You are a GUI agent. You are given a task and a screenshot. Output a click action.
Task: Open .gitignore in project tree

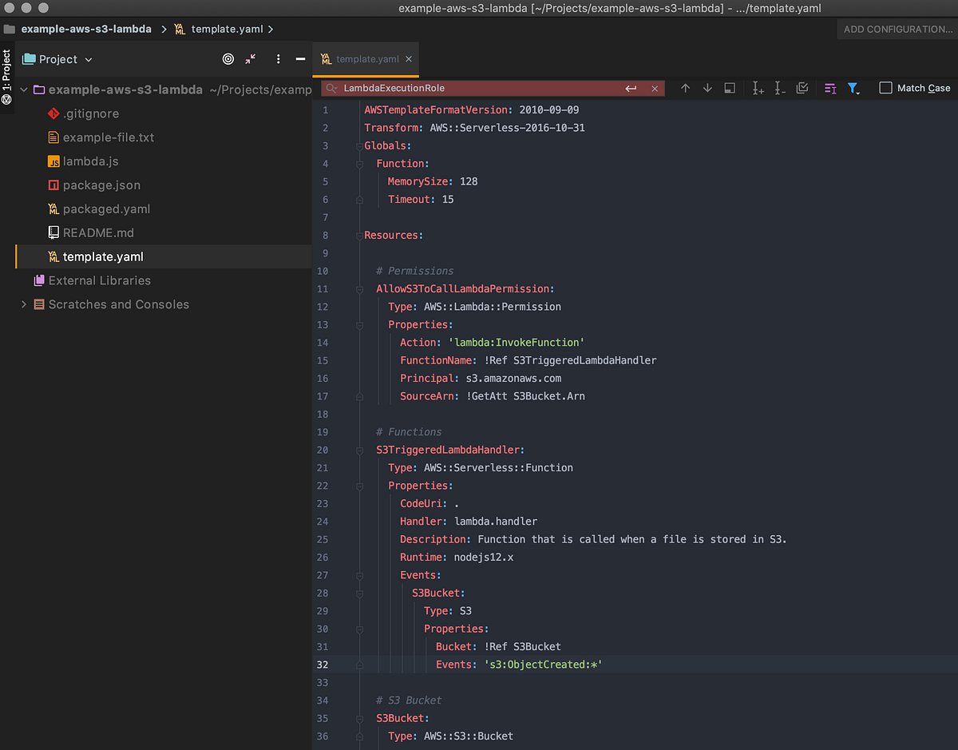point(91,113)
